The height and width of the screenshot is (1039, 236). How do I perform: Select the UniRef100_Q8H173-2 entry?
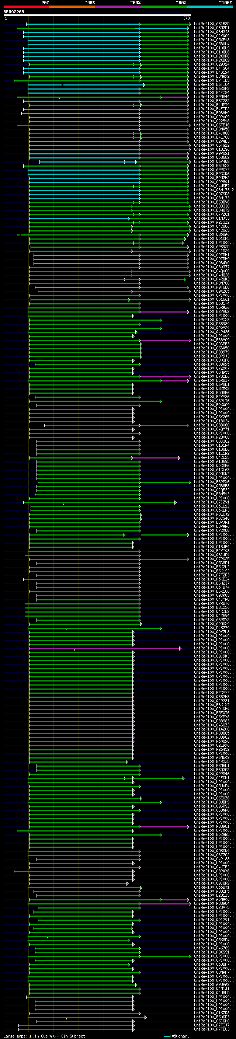pos(214,190)
